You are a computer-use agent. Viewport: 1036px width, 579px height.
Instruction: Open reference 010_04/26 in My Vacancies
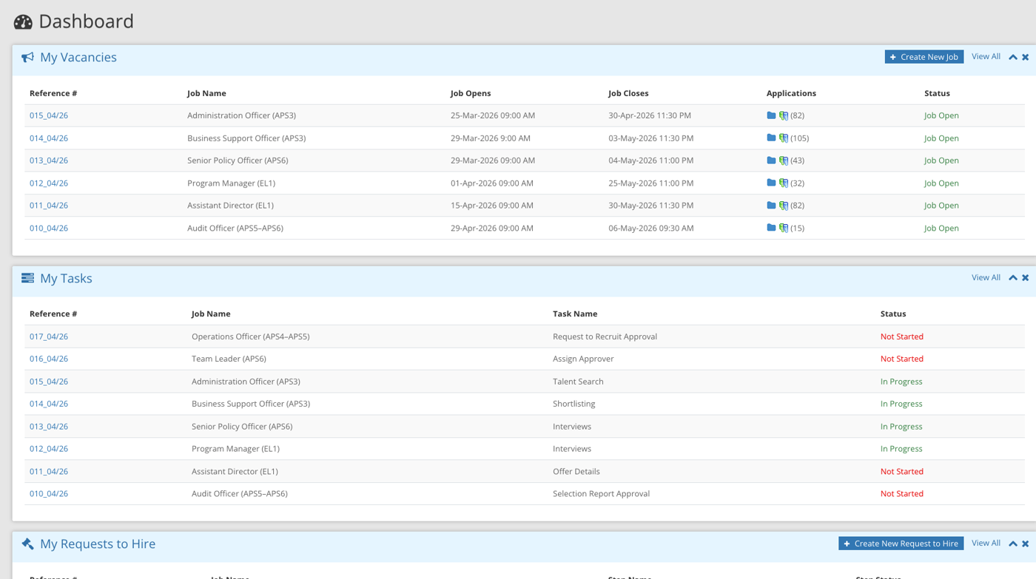pos(49,228)
